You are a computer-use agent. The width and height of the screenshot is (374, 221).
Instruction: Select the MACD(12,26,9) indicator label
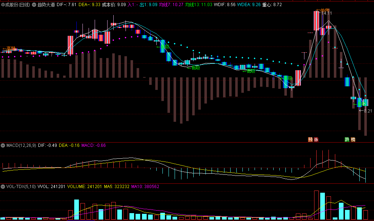21,145
